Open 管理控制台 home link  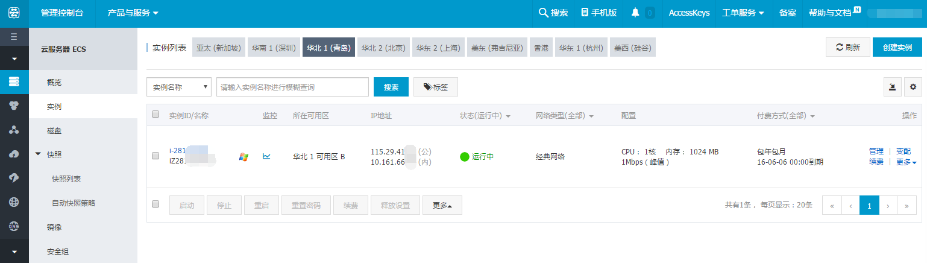click(x=62, y=12)
